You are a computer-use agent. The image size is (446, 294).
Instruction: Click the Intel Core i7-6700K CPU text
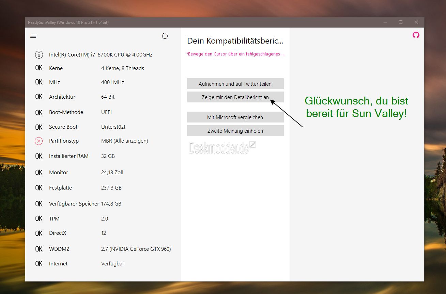pos(101,54)
